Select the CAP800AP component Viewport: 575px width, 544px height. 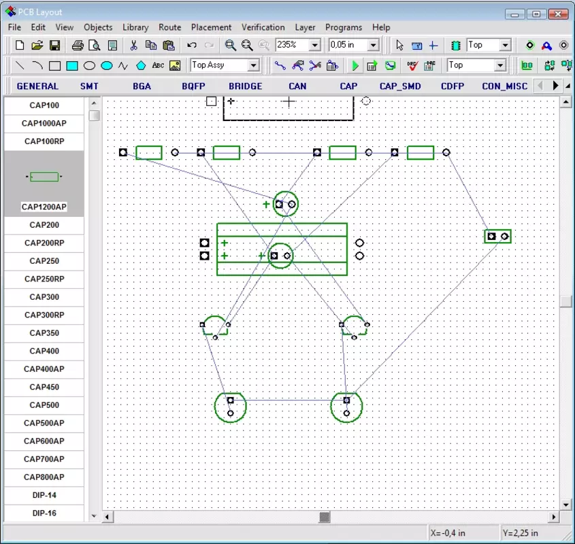[x=44, y=477]
